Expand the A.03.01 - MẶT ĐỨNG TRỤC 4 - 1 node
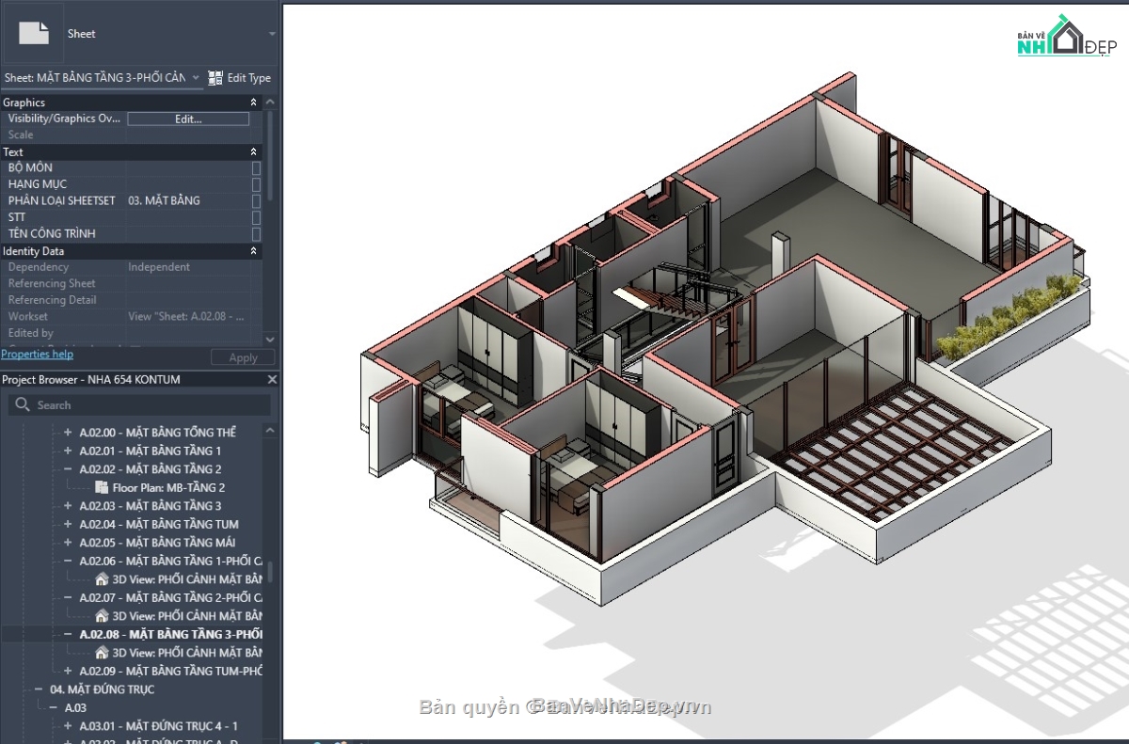This screenshot has height=744, width=1129. pos(68,726)
